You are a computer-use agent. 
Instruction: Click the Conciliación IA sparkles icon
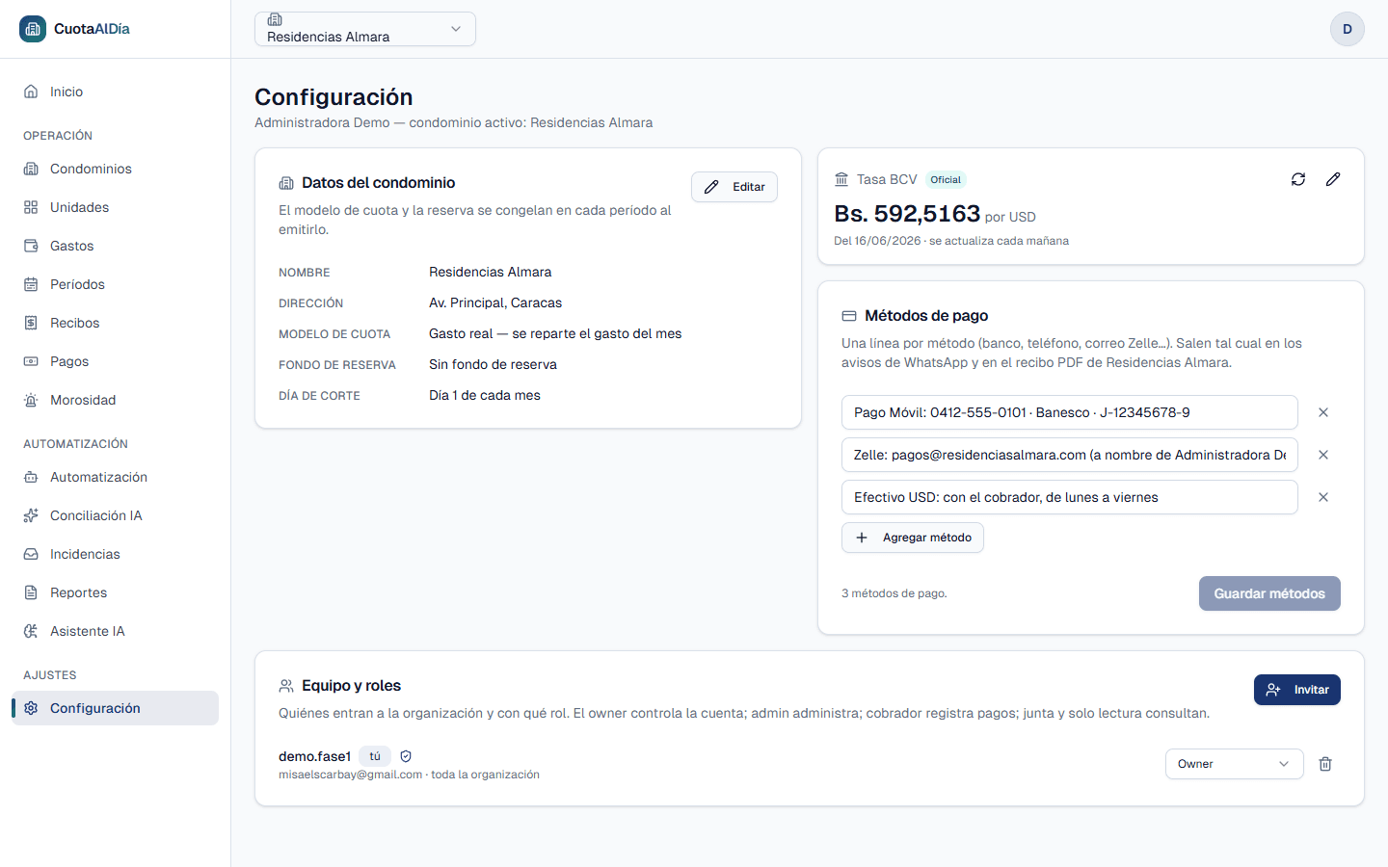pos(31,515)
